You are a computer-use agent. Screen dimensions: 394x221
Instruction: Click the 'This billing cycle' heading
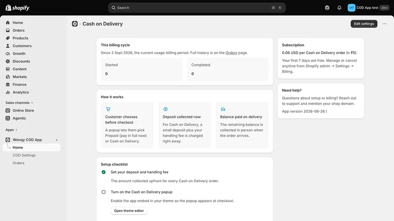[x=115, y=45]
